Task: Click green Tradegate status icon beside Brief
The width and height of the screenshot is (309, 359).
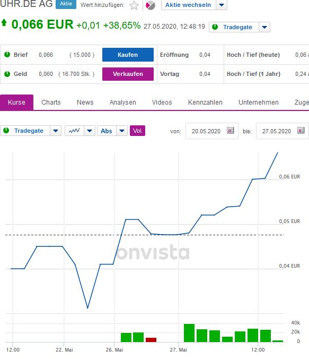Action: point(7,55)
